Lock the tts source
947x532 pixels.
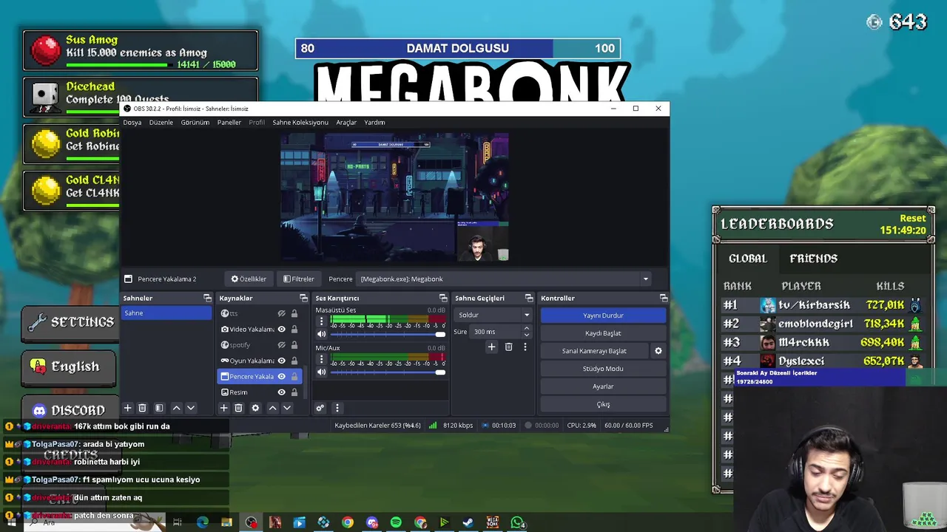(x=294, y=313)
